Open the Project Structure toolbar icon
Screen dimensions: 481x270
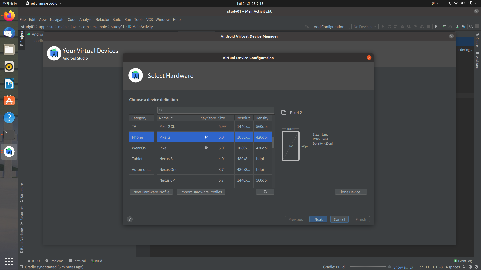[x=437, y=27]
